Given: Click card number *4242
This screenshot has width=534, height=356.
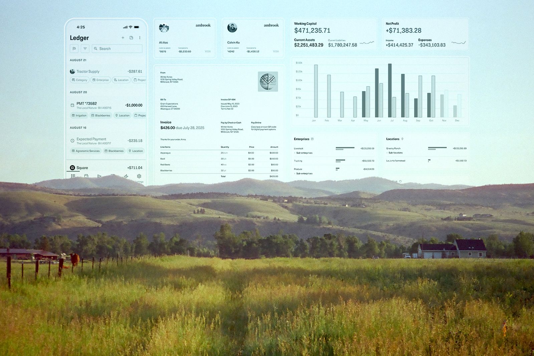Looking at the screenshot, I should click(231, 51).
